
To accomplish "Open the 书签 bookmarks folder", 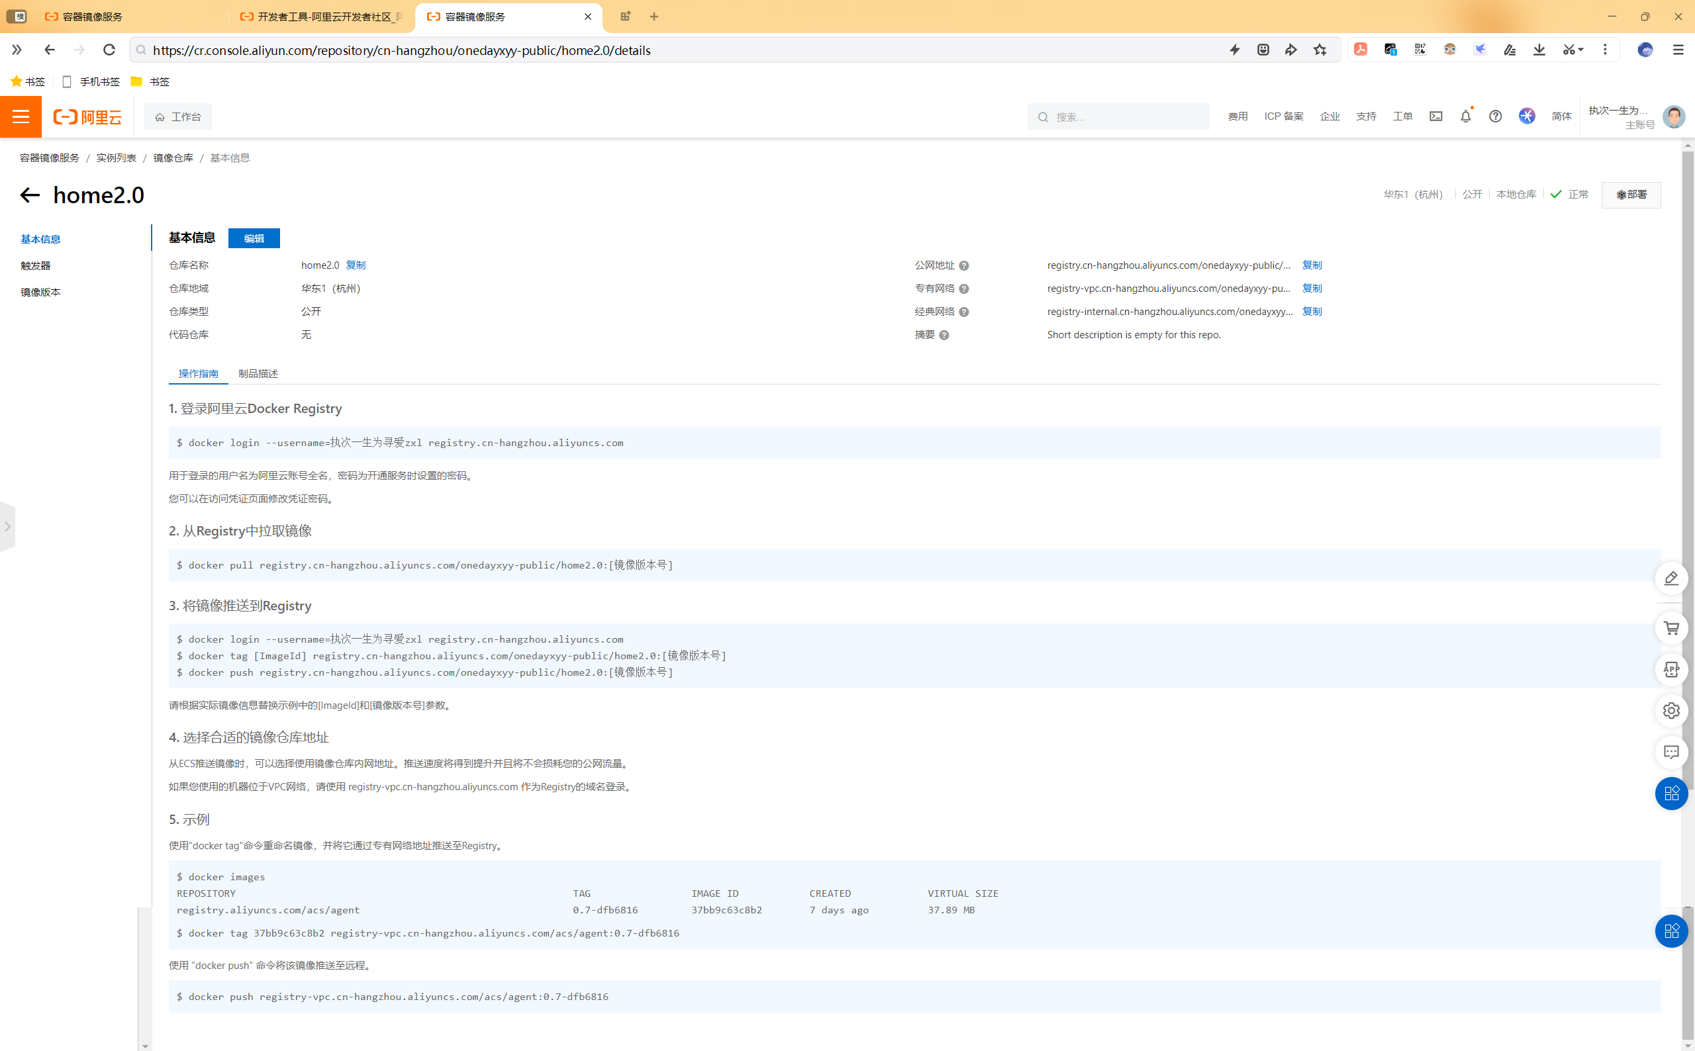I will 151,82.
